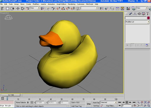Click the Configure Modifier Sets icon
The height and width of the screenshot is (108, 151).
147,45
